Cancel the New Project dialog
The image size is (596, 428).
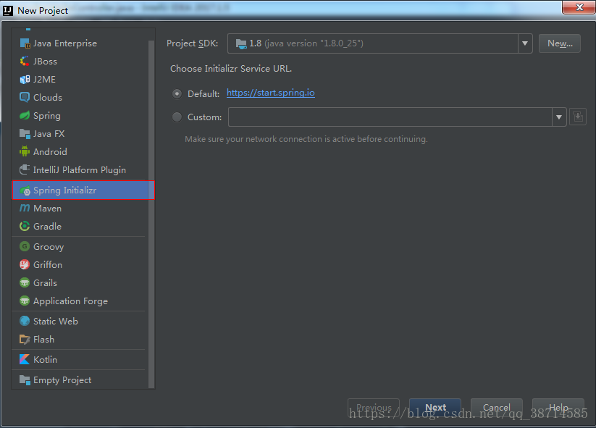click(496, 408)
